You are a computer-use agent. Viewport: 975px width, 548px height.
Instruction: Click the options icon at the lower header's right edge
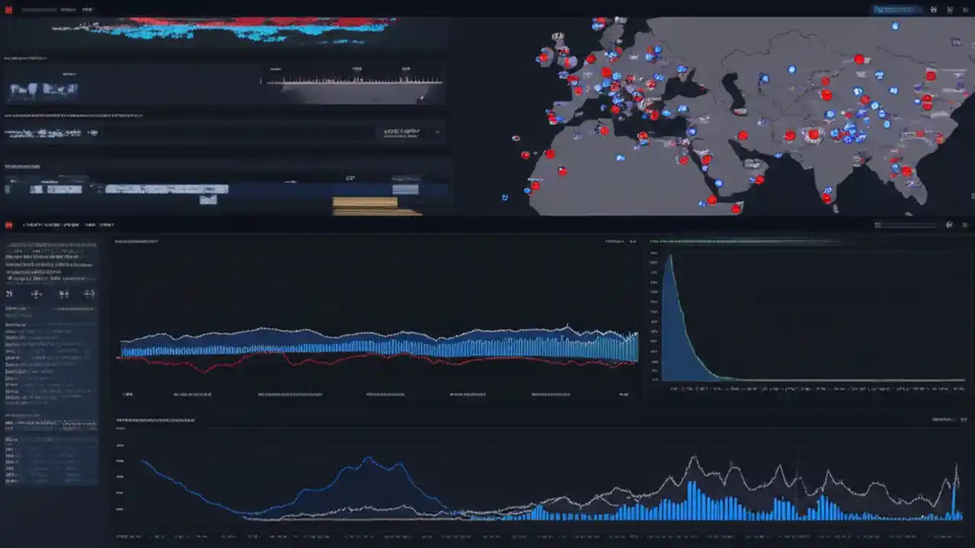[949, 225]
